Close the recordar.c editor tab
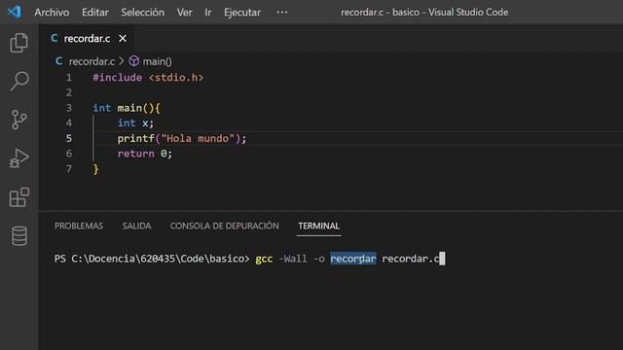 123,39
